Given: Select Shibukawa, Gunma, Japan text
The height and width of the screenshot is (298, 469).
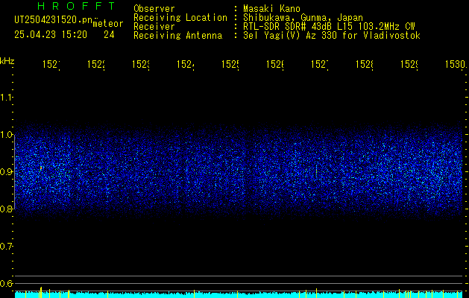Looking at the screenshot, I should [303, 18].
